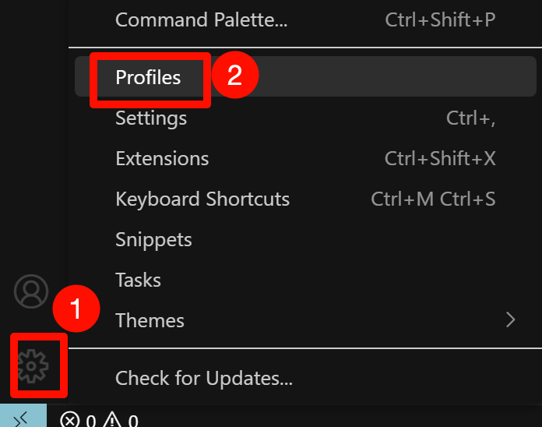Screen dimensions: 542x427
Task: Select Keyboard Shortcuts menu item
Action: 305,199
